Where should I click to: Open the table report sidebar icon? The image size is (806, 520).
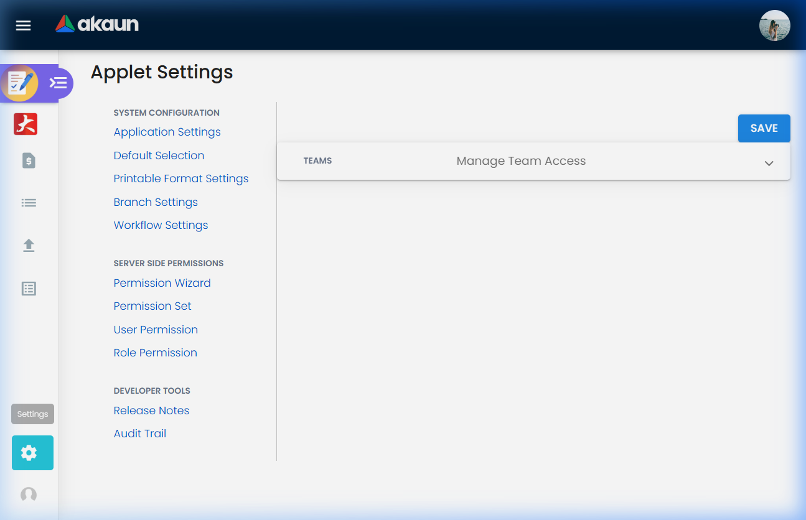pyautogui.click(x=29, y=289)
